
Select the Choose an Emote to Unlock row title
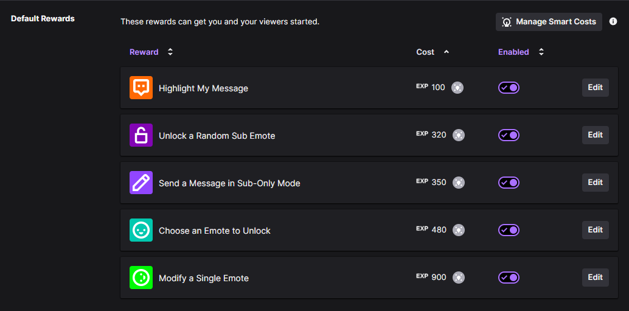(215, 231)
